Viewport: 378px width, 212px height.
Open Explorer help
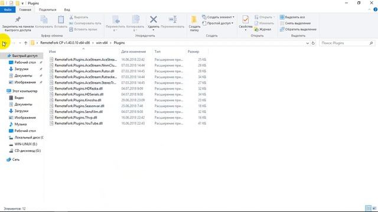(376, 9)
